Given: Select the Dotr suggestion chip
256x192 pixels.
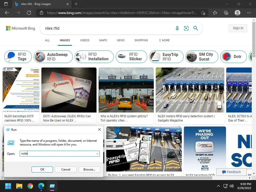Looking at the screenshot, I should pyautogui.click(x=233, y=57).
